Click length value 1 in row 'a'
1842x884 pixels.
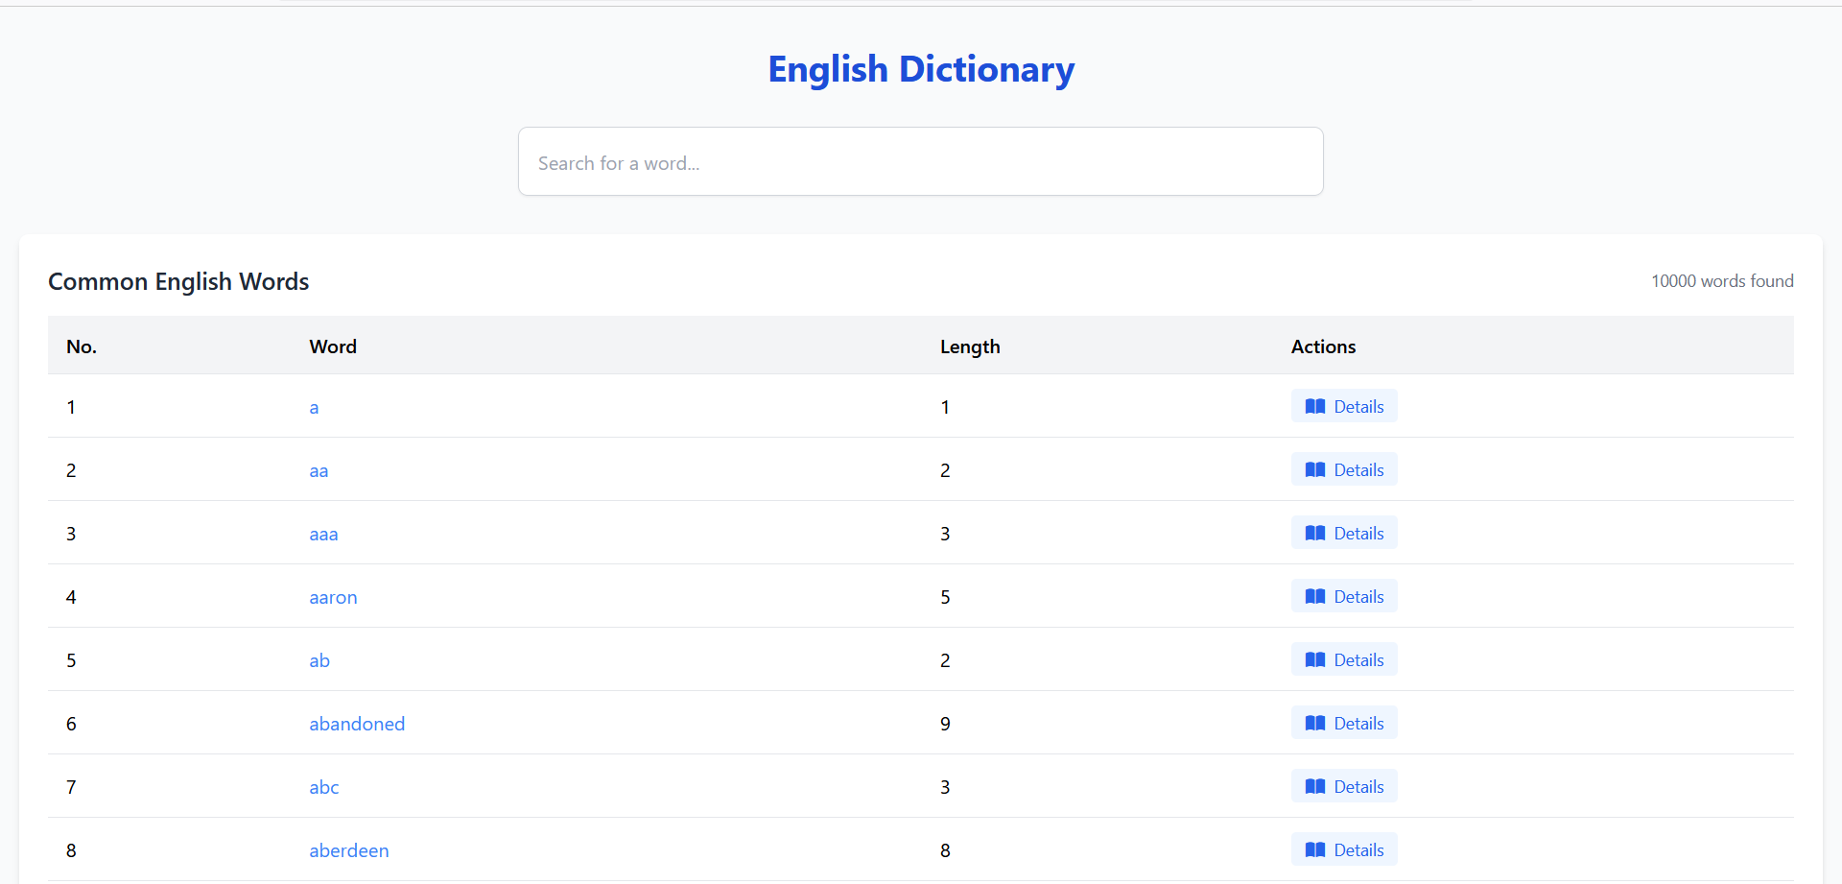[945, 408]
